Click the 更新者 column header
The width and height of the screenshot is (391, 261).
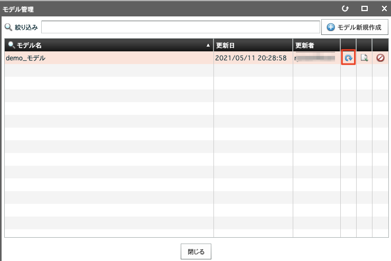point(316,45)
